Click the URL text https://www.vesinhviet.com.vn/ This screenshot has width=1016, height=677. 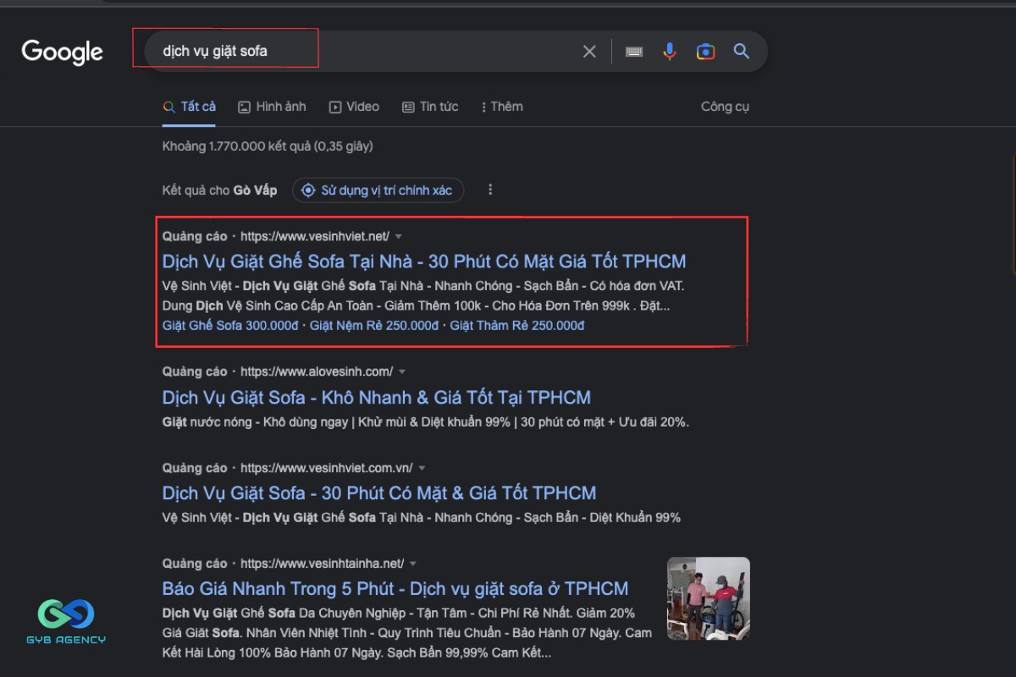(327, 468)
